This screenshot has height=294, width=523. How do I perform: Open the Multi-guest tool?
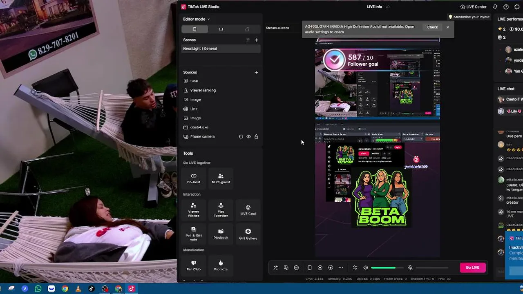point(221,178)
